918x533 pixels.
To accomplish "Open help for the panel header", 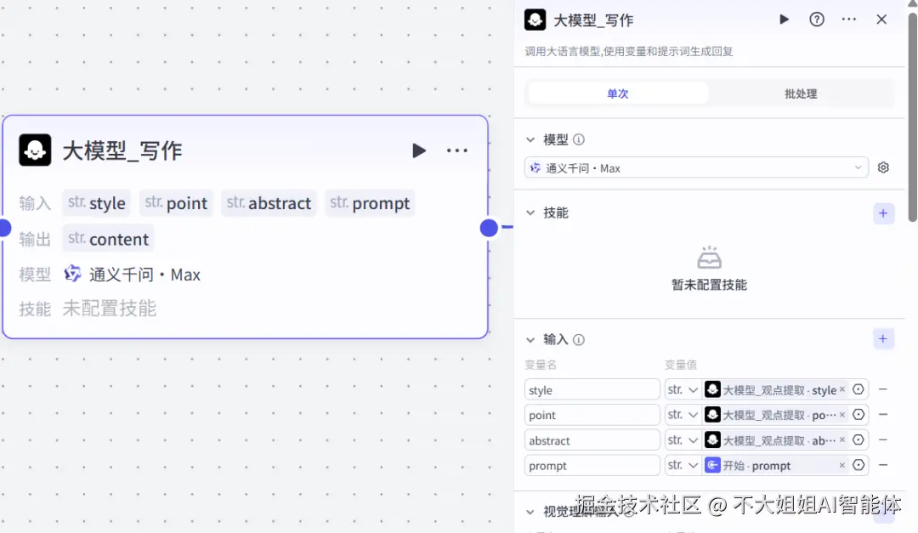I will pyautogui.click(x=817, y=20).
